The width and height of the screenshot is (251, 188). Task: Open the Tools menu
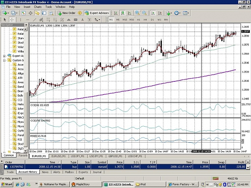tap(49, 7)
